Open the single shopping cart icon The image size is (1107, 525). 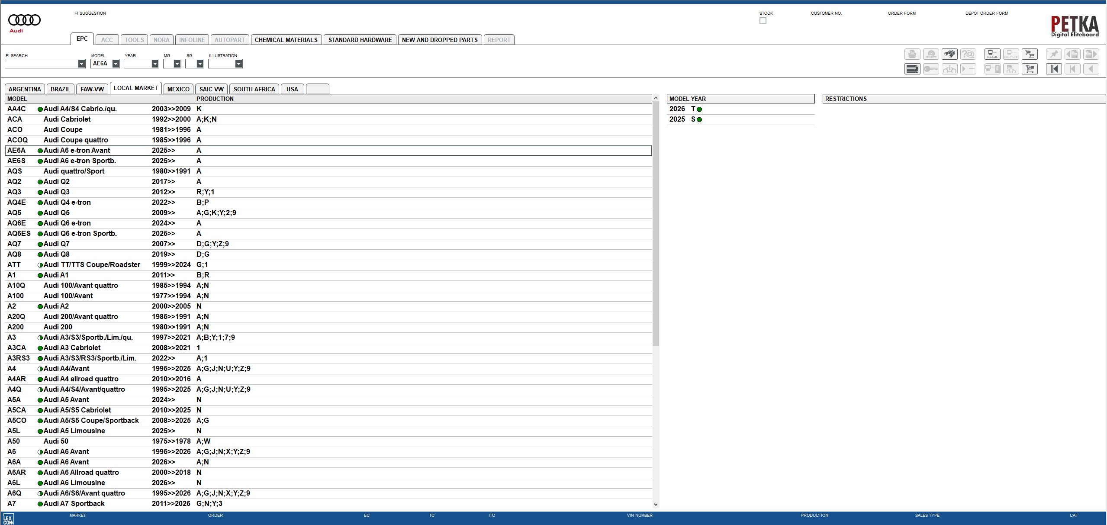click(1030, 69)
